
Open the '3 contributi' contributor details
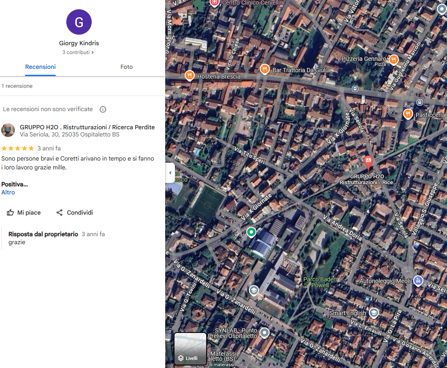click(x=78, y=52)
